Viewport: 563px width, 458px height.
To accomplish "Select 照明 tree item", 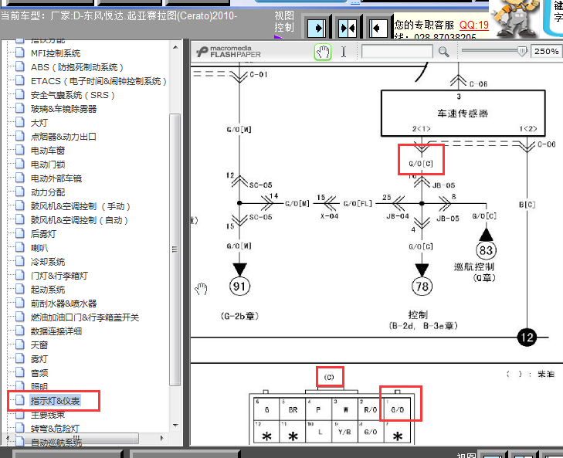I will click(x=39, y=386).
